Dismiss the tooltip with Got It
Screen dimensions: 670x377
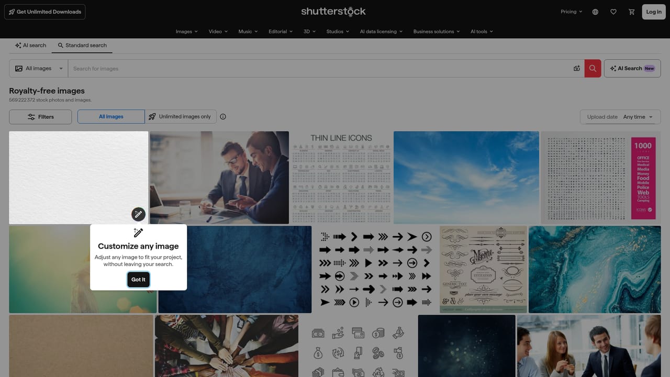[x=139, y=280]
